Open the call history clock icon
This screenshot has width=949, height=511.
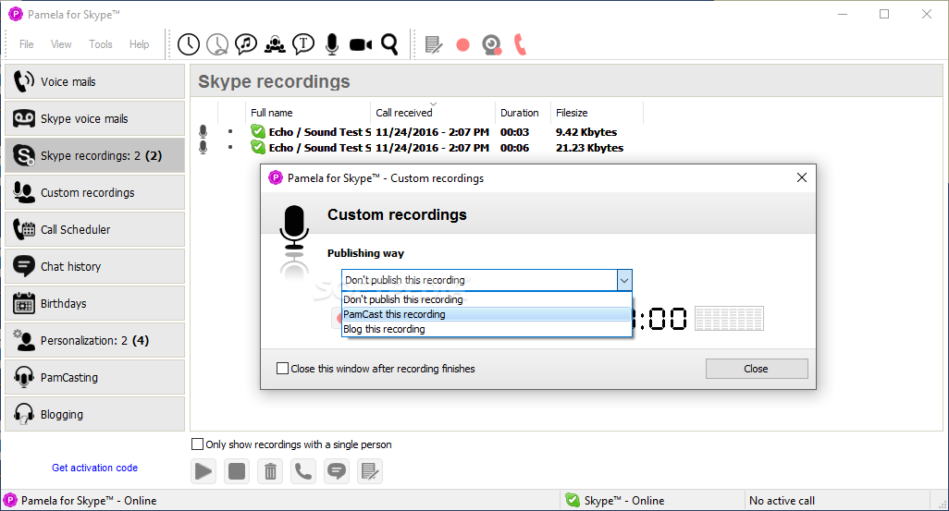click(189, 44)
